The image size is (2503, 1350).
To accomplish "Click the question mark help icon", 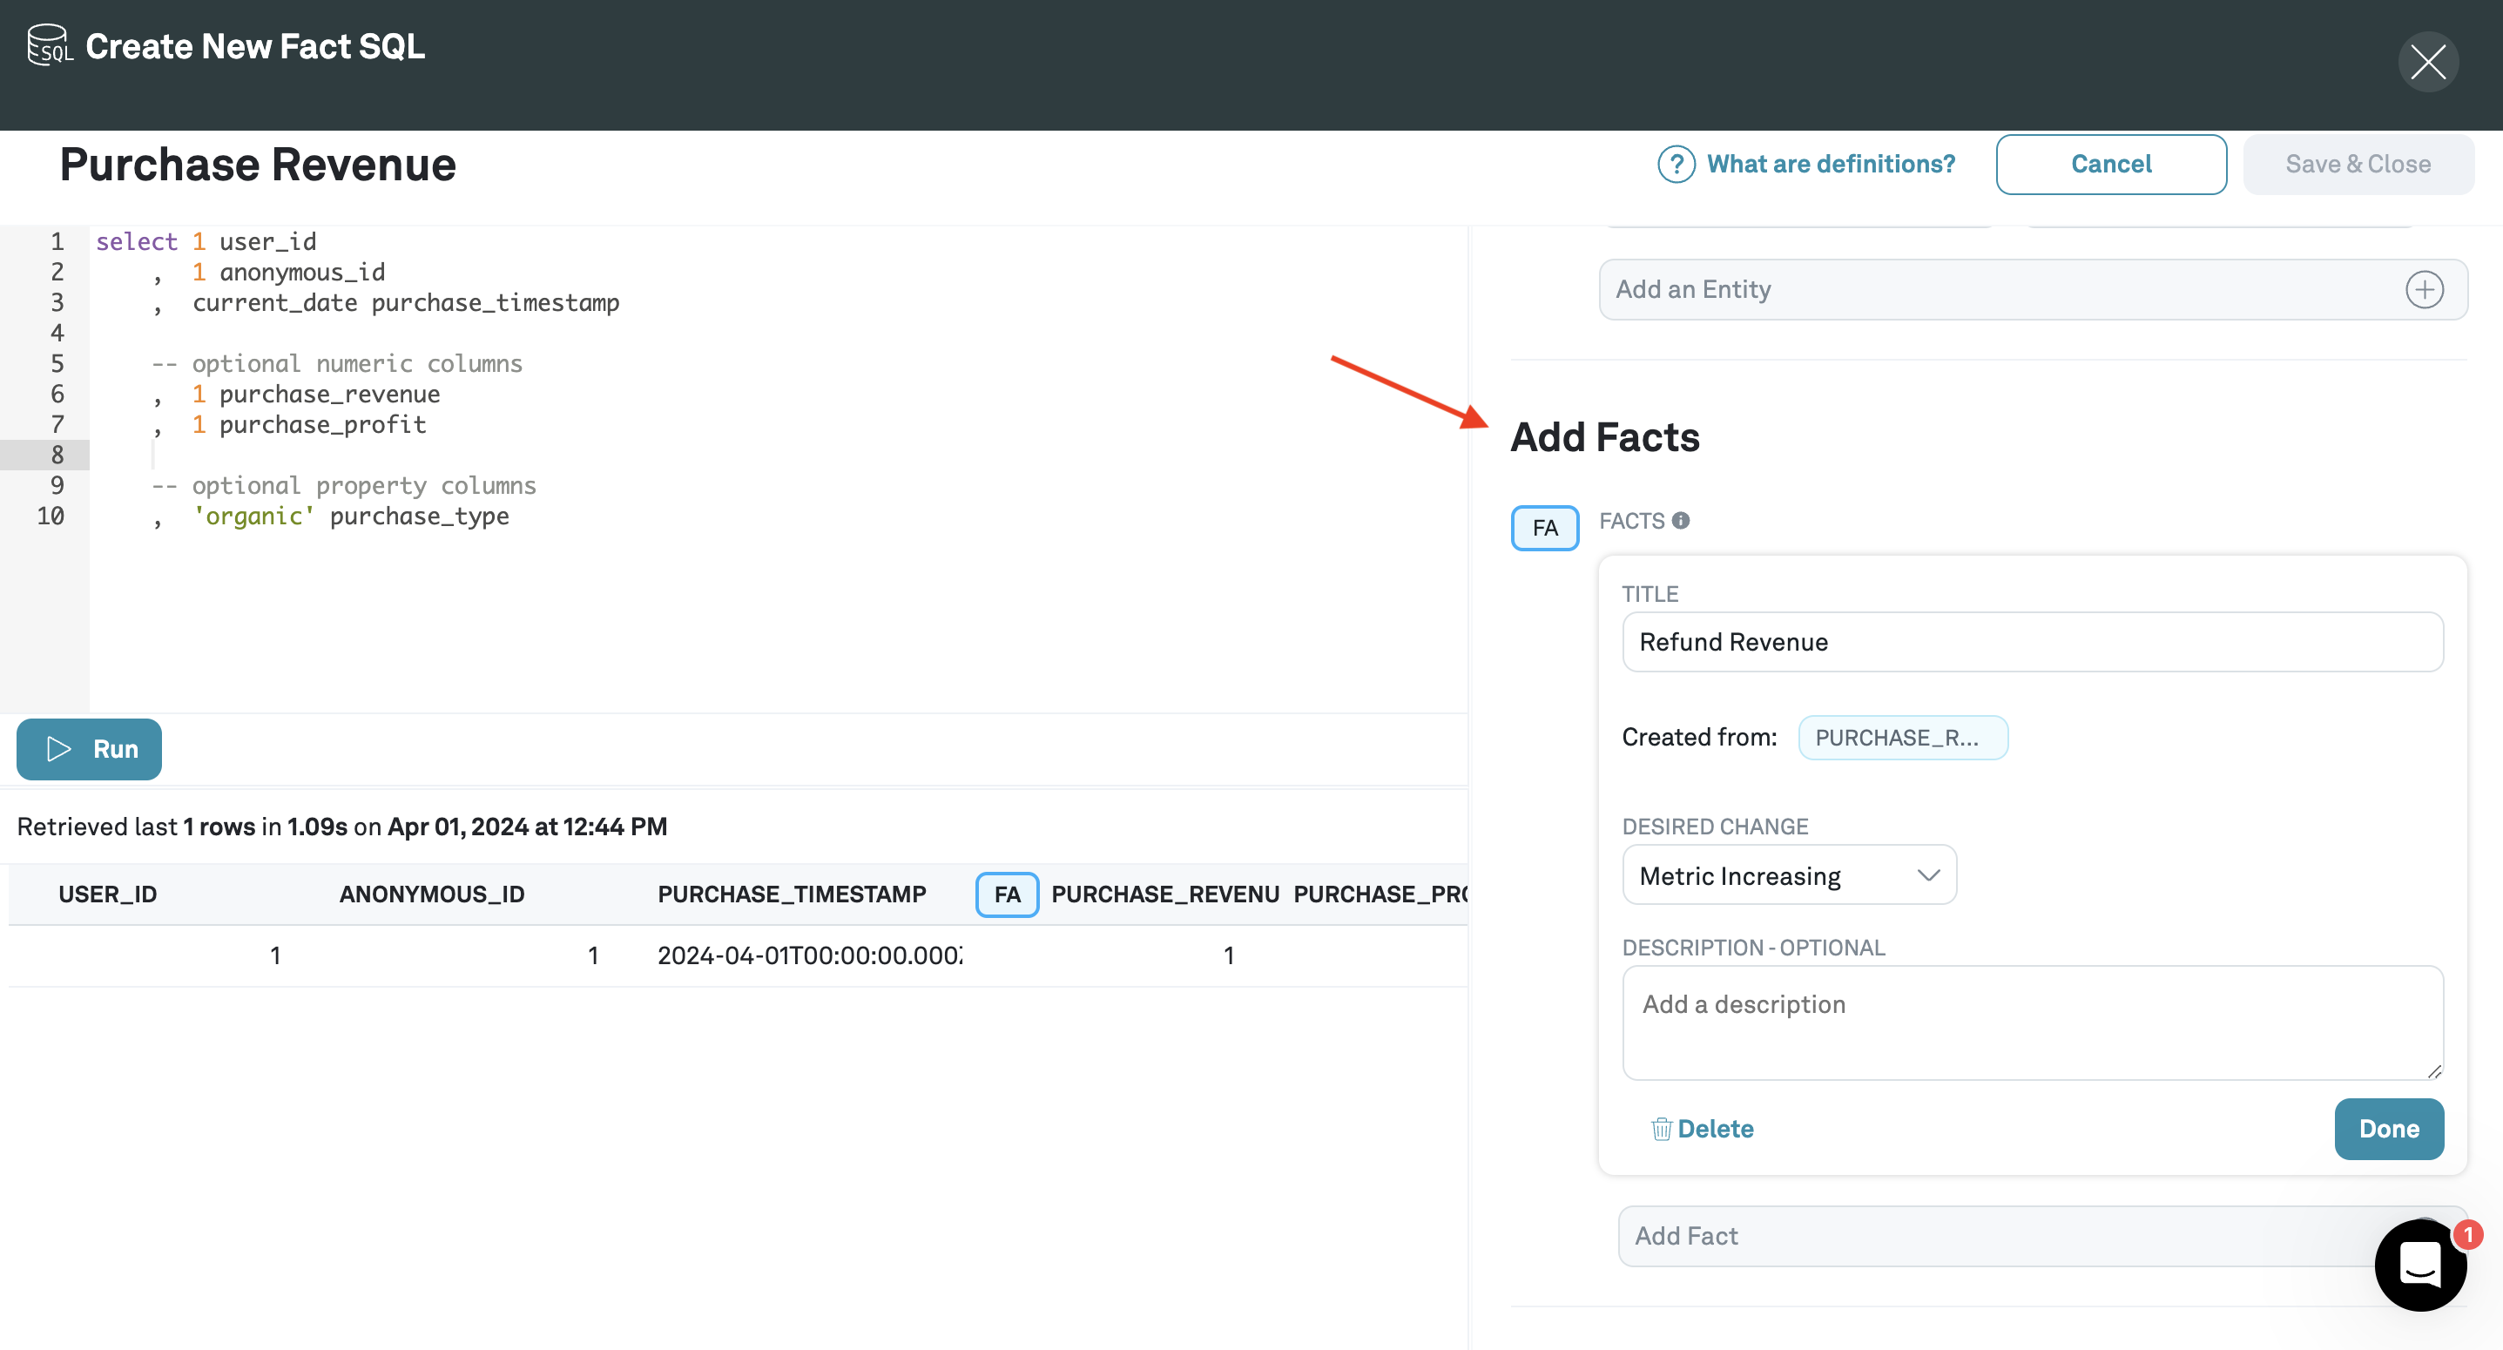I will point(1675,165).
